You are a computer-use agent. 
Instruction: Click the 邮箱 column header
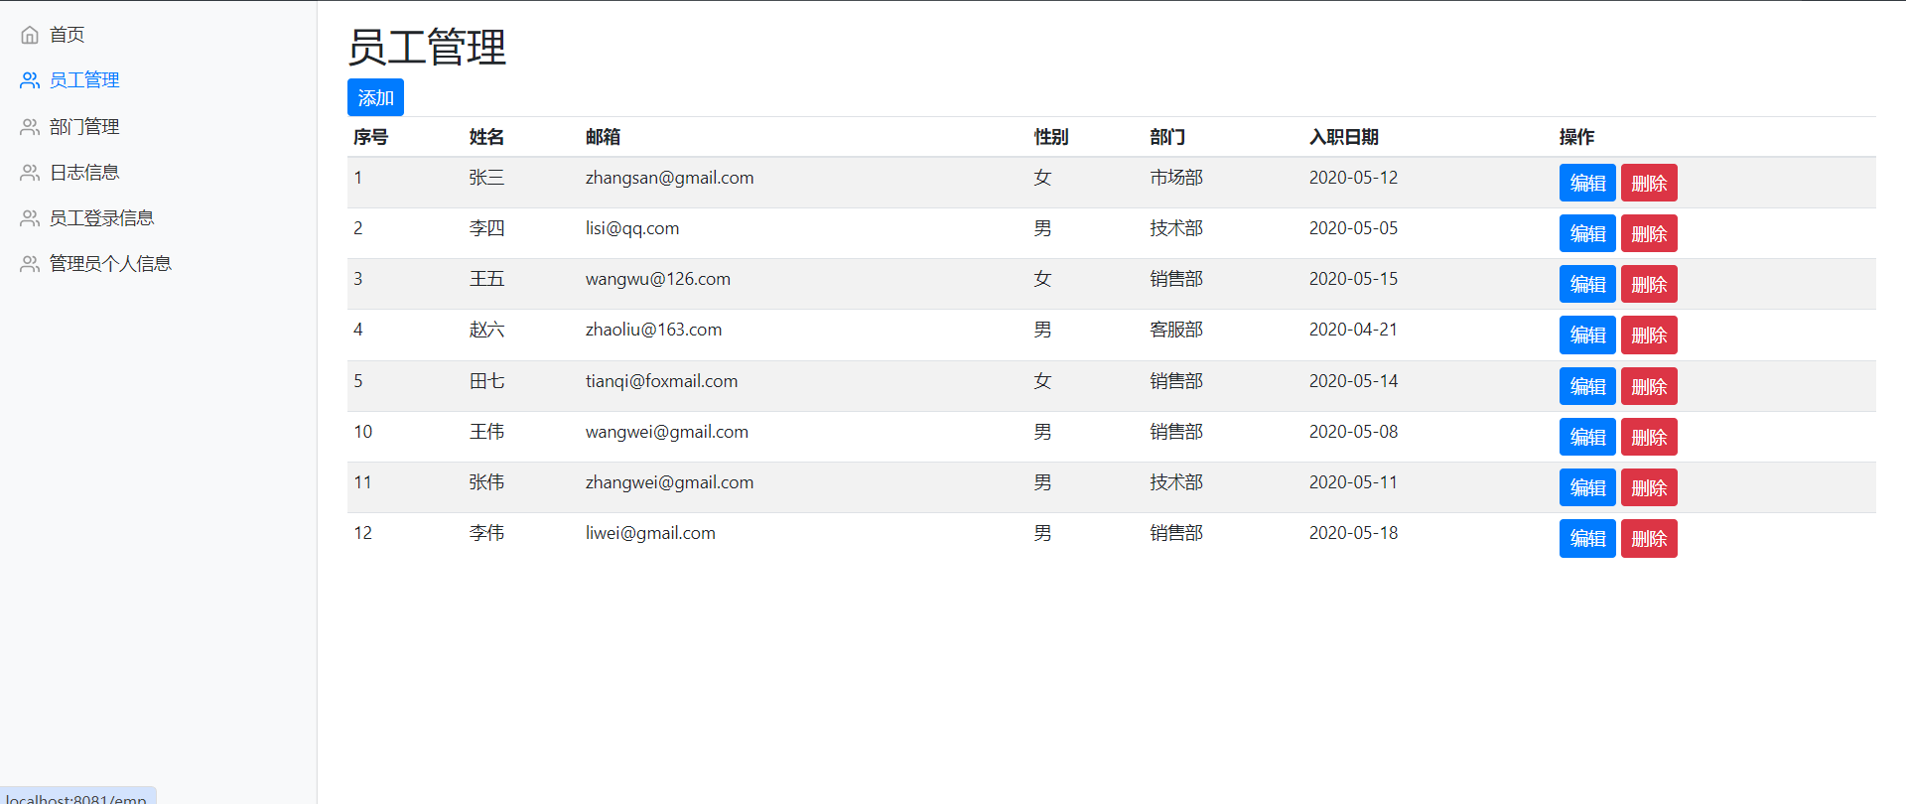[x=603, y=137]
